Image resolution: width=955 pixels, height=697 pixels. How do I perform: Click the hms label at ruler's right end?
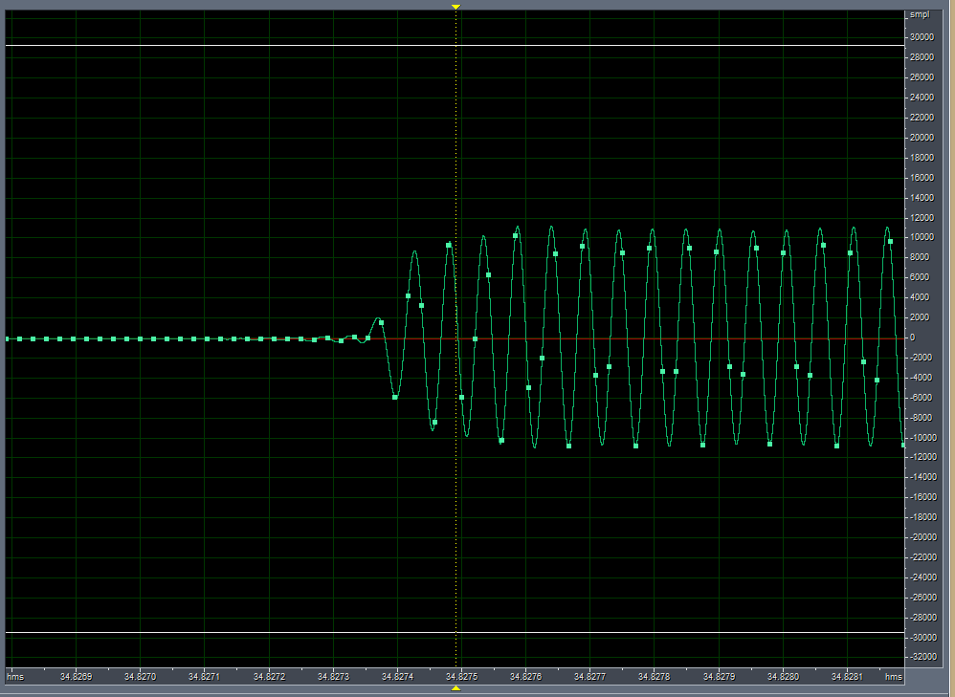(x=894, y=676)
